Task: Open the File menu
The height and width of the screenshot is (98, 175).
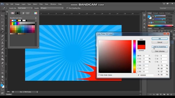Action: (7, 4)
